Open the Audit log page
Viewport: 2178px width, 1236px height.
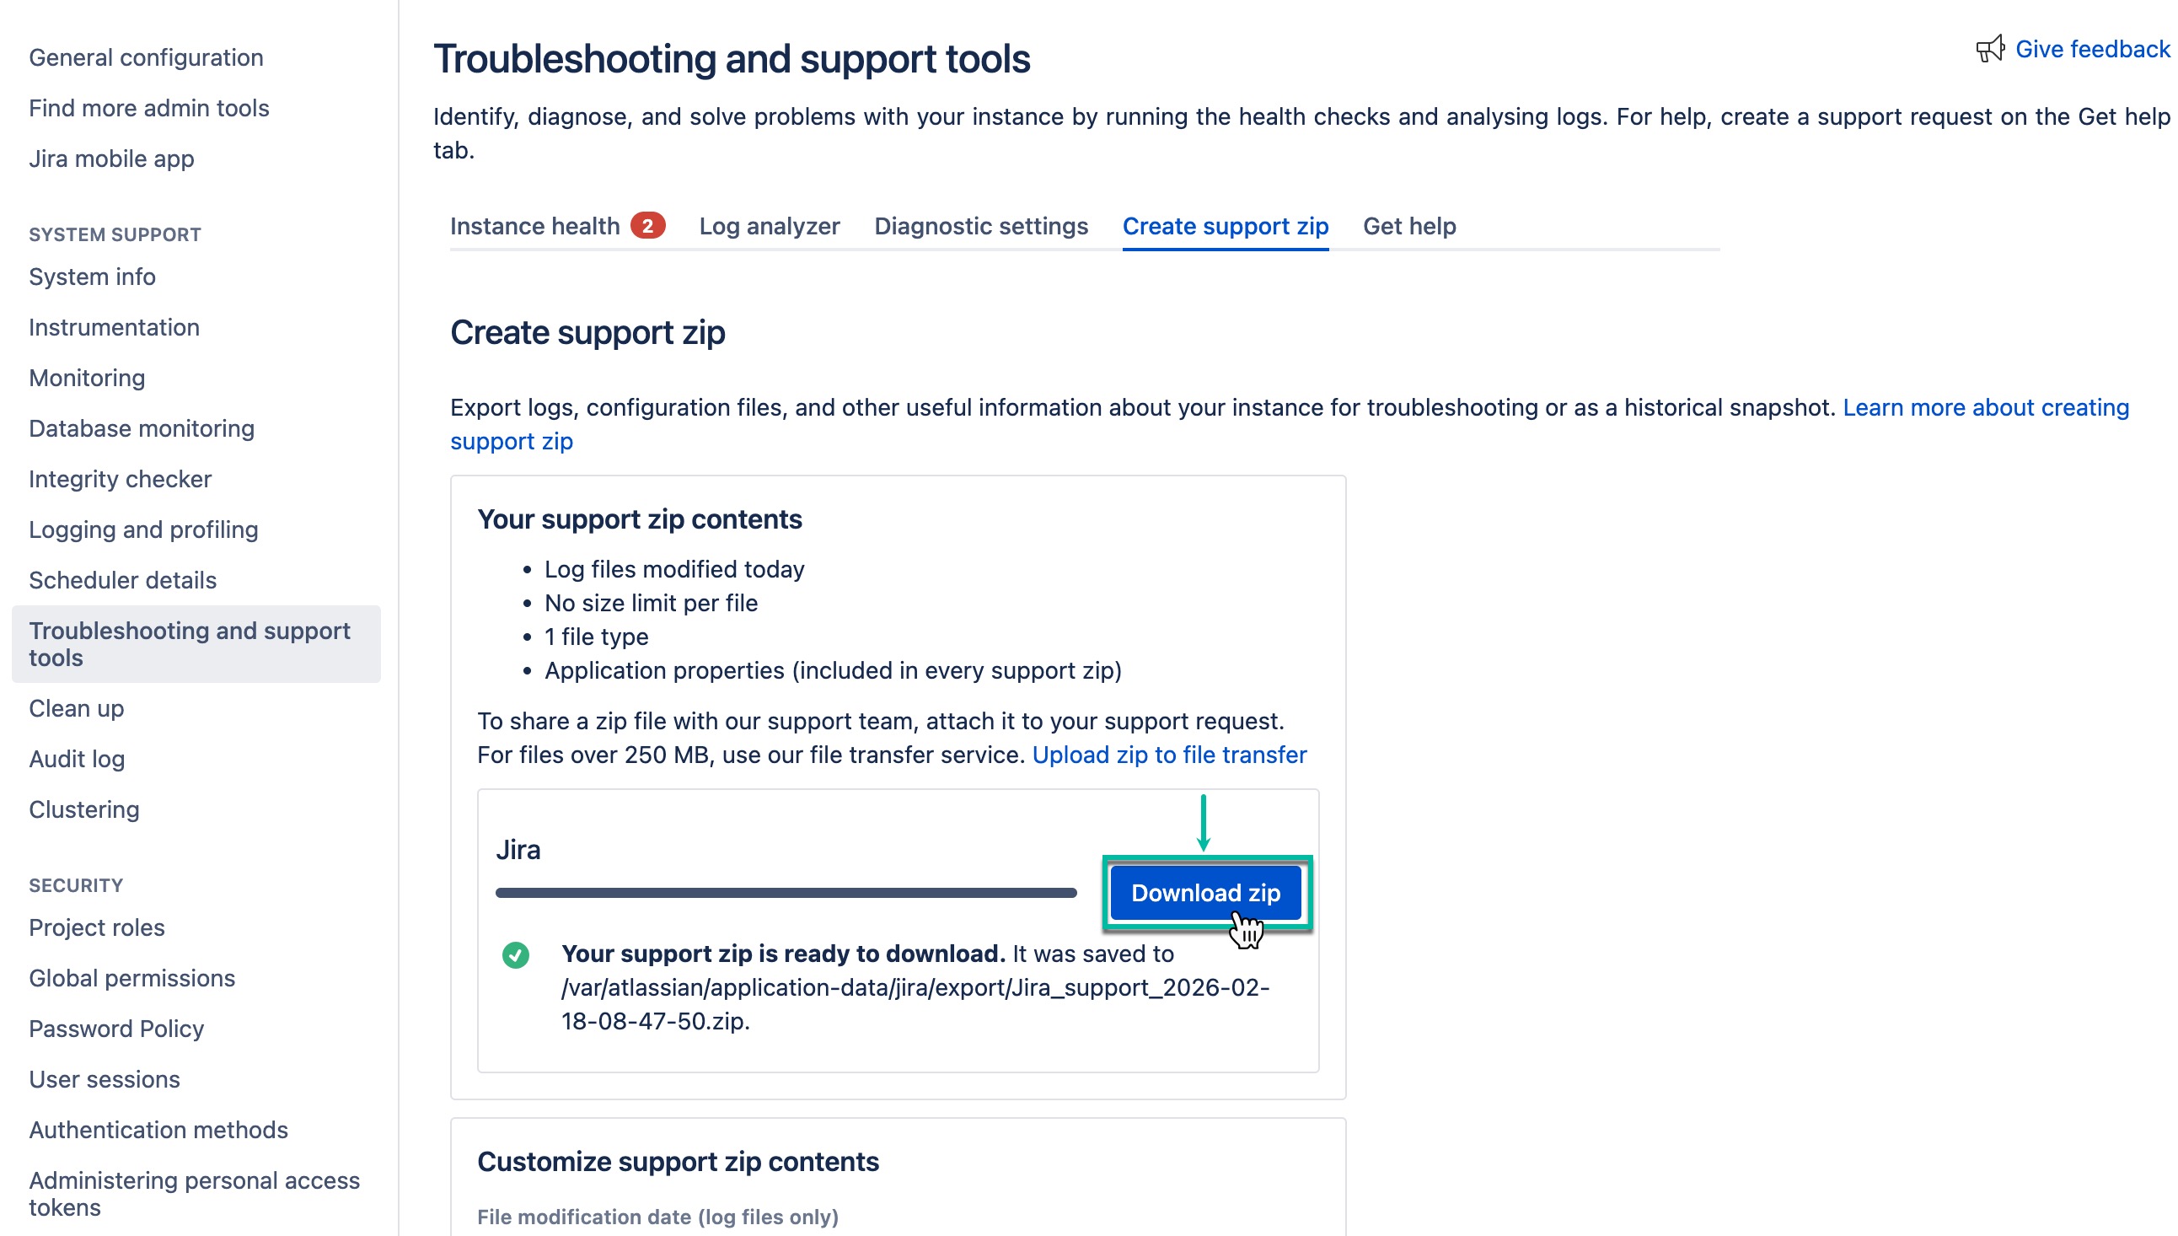coord(77,759)
